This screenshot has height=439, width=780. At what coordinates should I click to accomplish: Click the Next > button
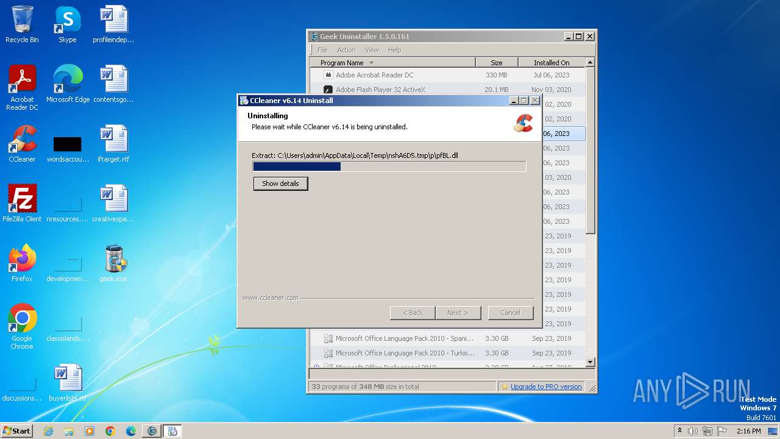[x=458, y=313]
